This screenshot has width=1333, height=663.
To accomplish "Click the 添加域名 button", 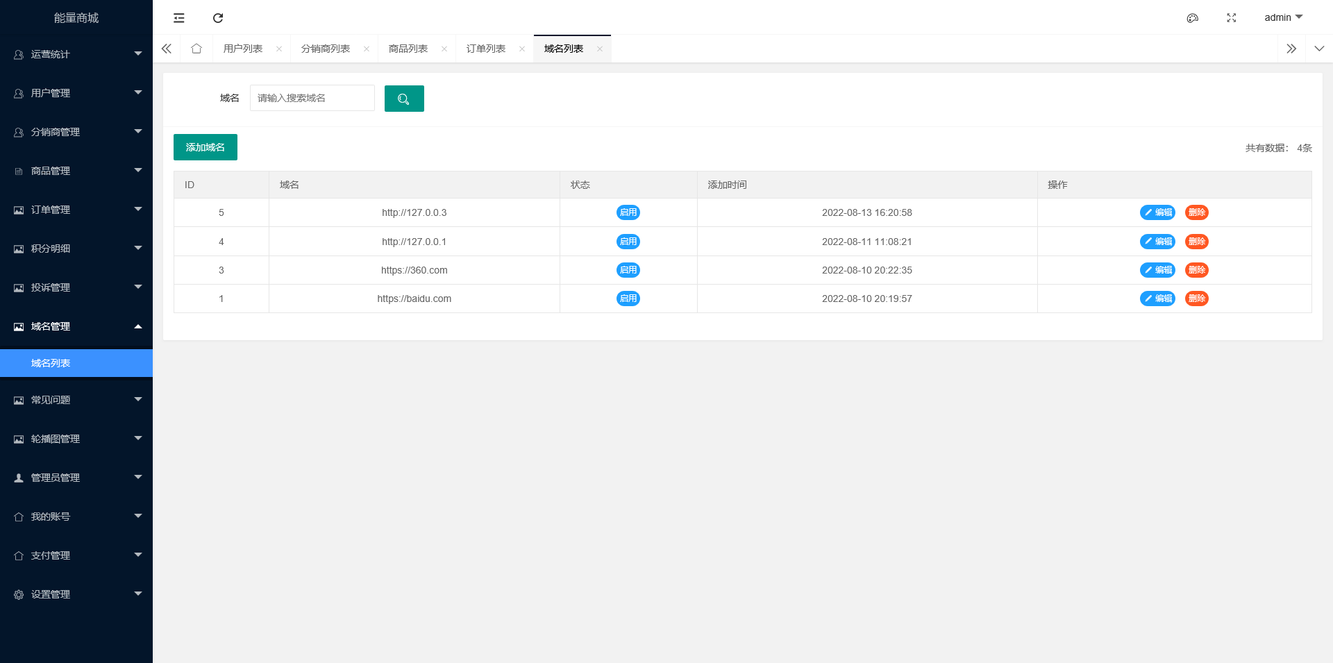I will click(206, 147).
